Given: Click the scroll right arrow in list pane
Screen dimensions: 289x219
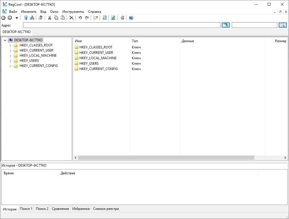Looking at the screenshot, I should click(285, 157).
